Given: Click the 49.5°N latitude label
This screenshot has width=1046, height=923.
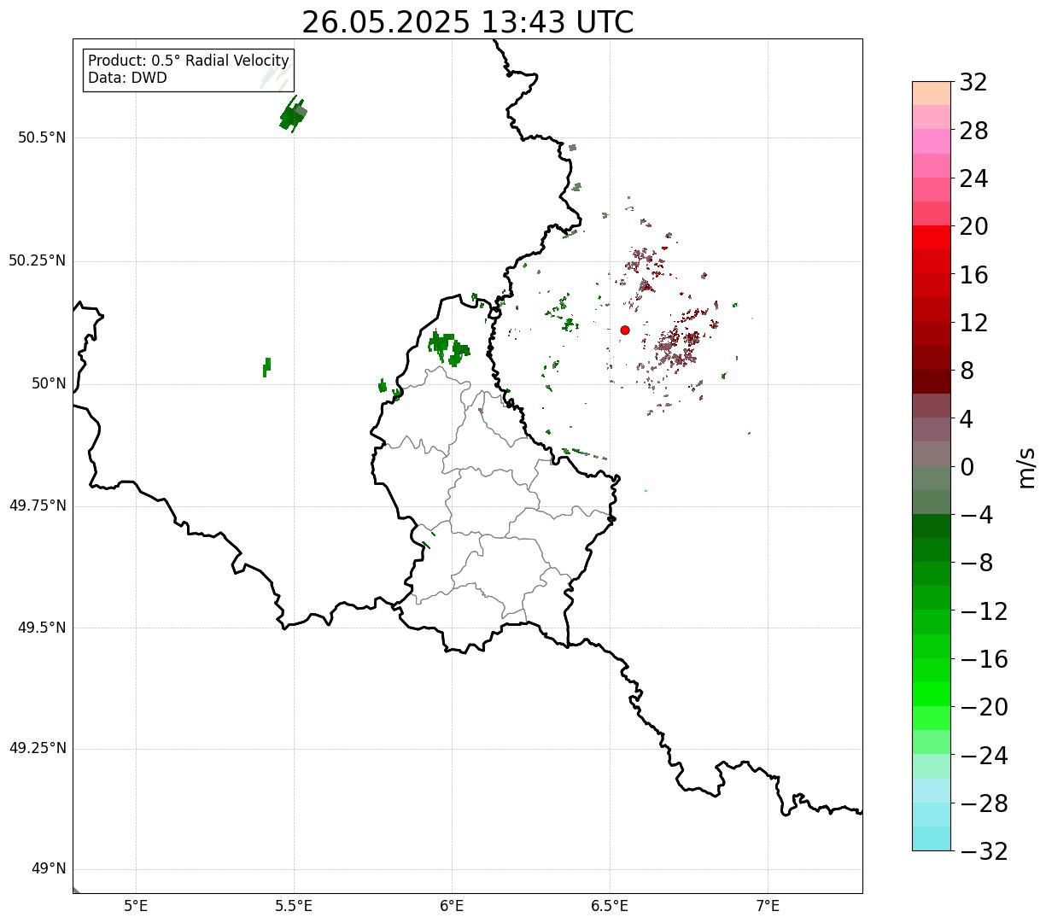Looking at the screenshot, I should tap(42, 628).
